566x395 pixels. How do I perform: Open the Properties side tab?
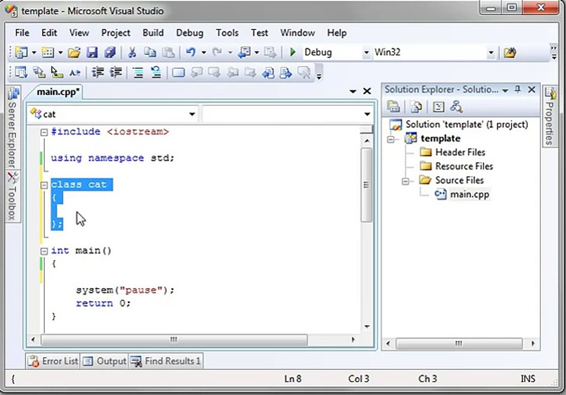point(550,116)
